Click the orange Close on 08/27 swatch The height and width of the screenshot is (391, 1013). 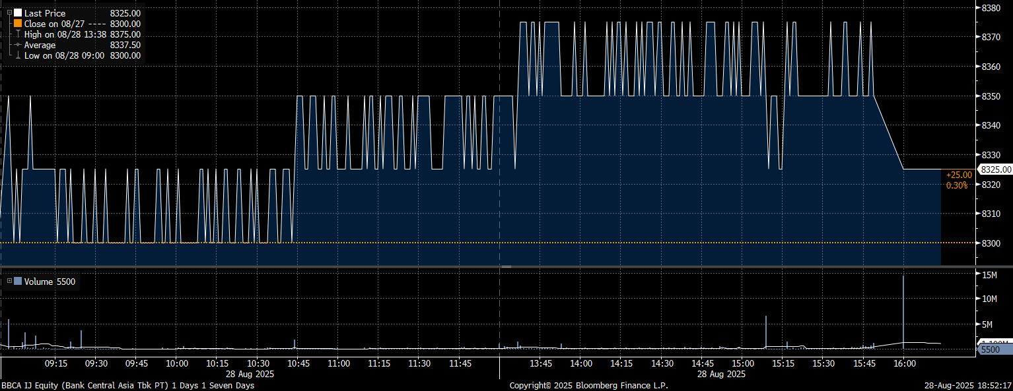(x=18, y=23)
